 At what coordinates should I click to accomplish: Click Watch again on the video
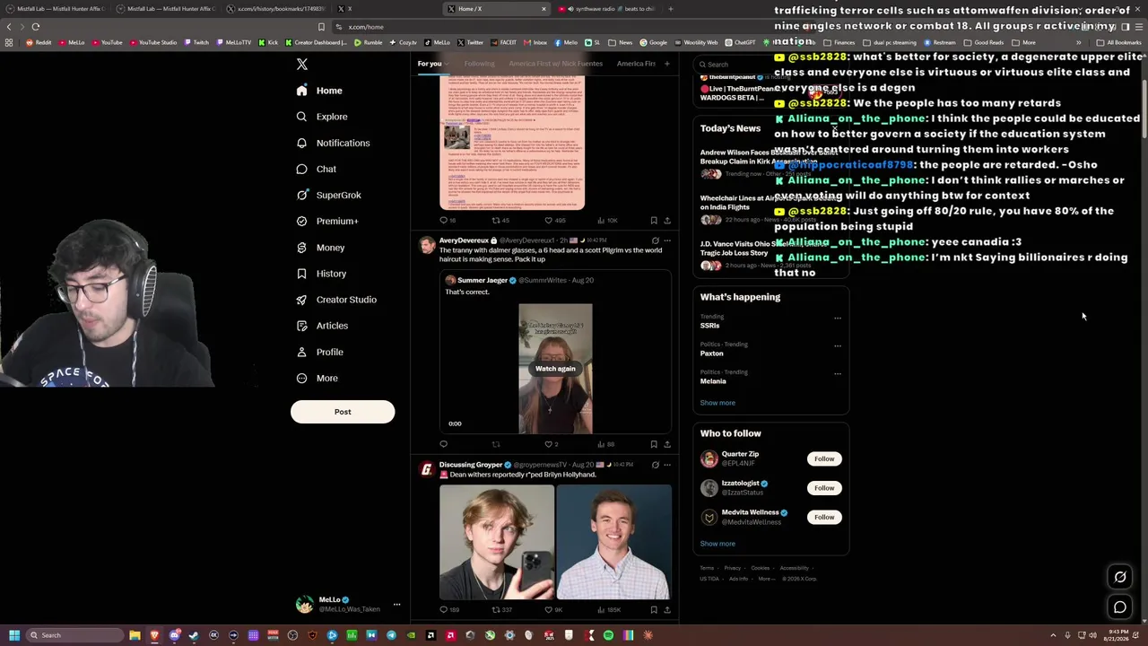coord(555,369)
